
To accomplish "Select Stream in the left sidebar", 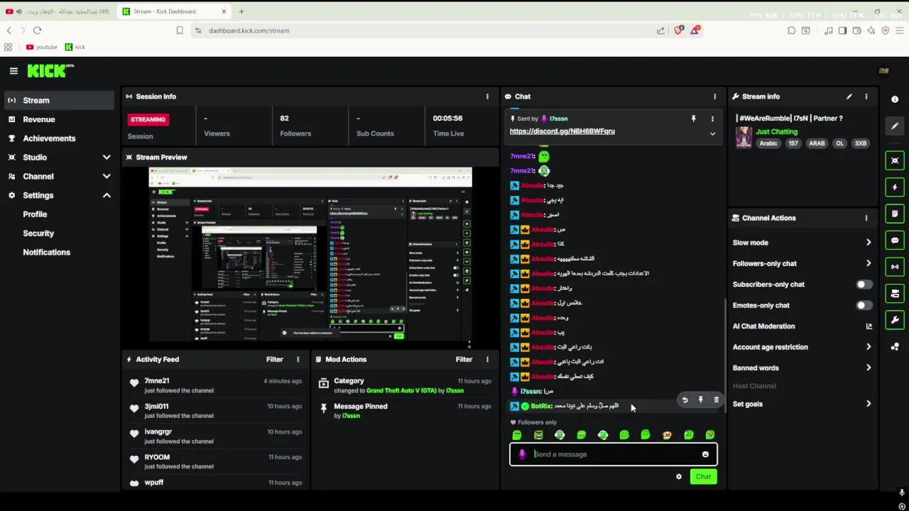I will pyautogui.click(x=59, y=100).
